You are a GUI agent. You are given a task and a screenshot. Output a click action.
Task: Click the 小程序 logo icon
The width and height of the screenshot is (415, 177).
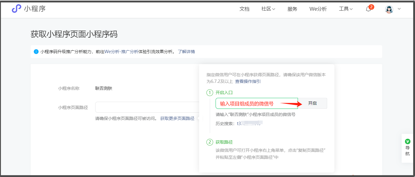16,9
